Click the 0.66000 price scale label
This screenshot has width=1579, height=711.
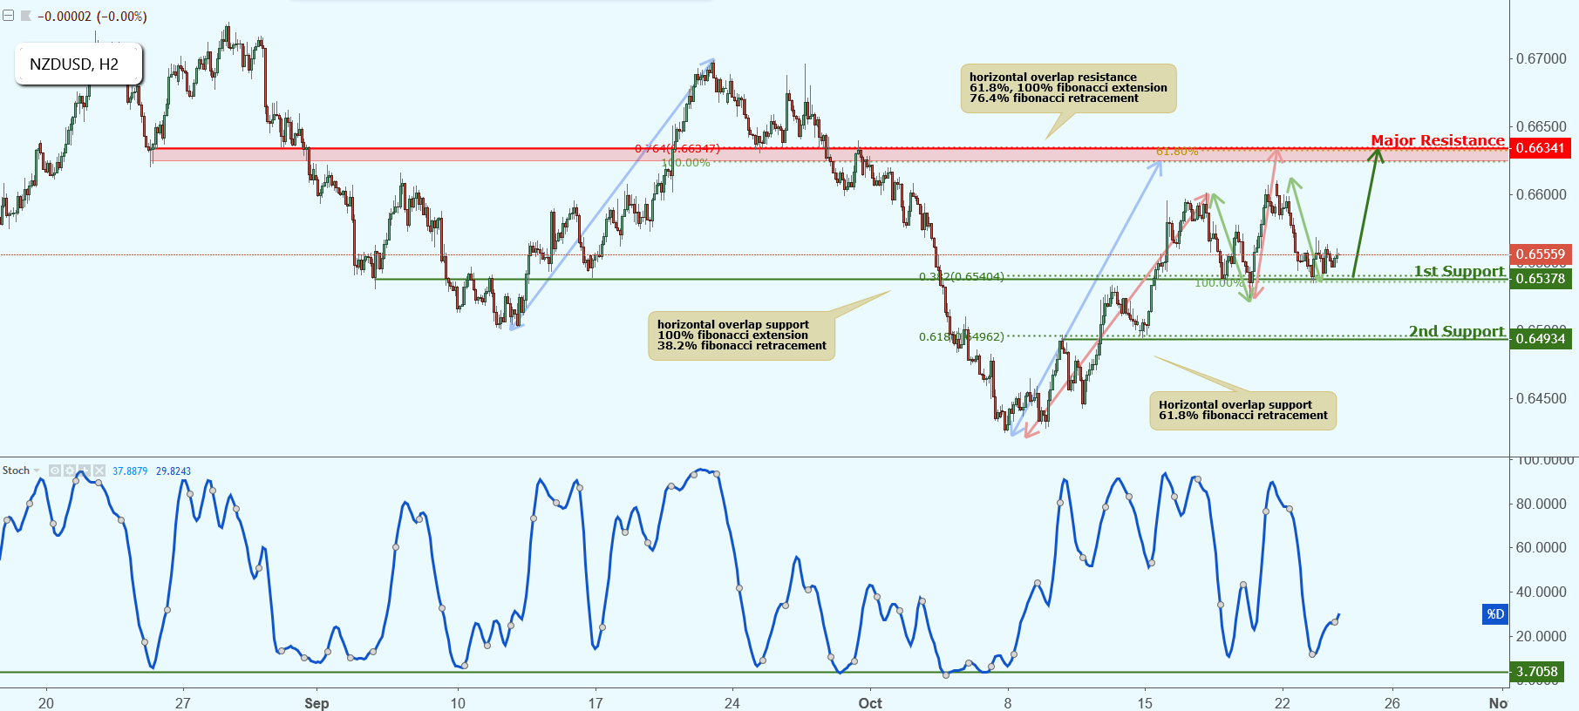pyautogui.click(x=1542, y=194)
